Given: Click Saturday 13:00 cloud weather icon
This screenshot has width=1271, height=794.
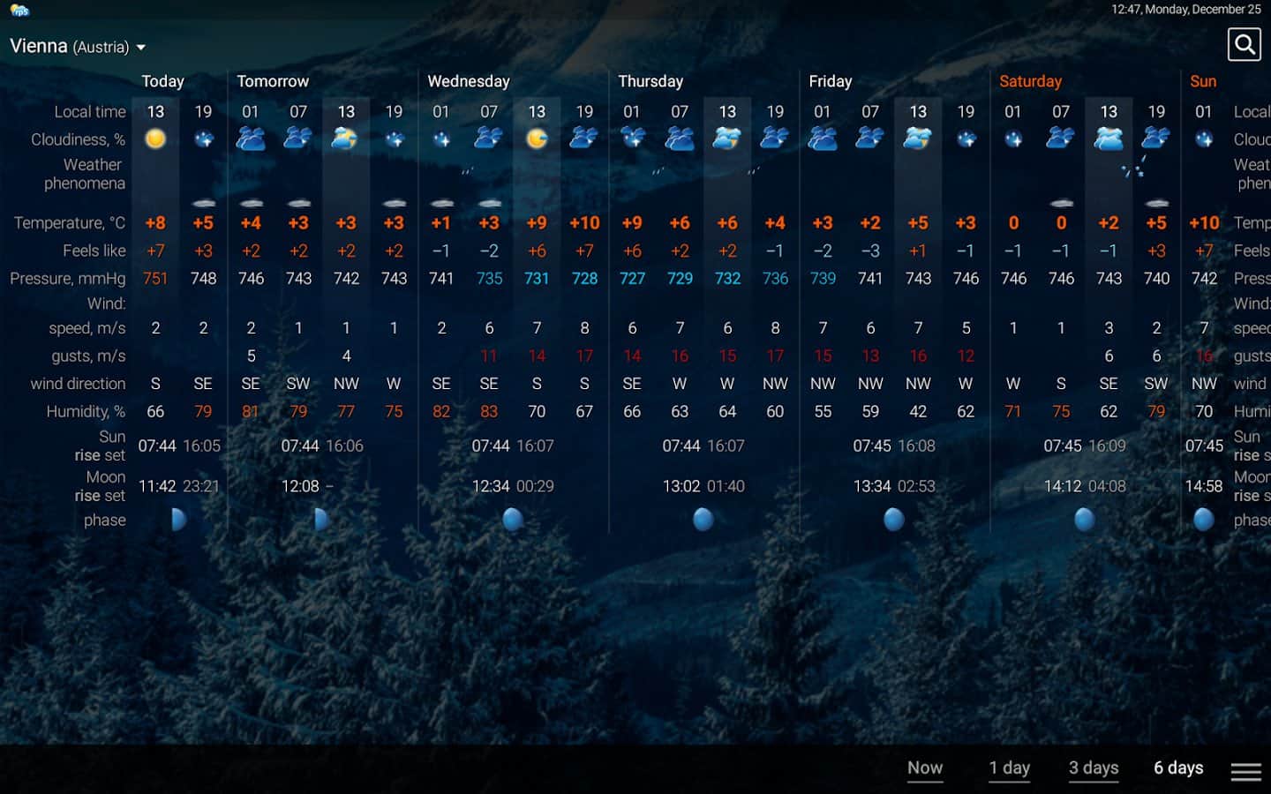Looking at the screenshot, I should pyautogui.click(x=1109, y=139).
